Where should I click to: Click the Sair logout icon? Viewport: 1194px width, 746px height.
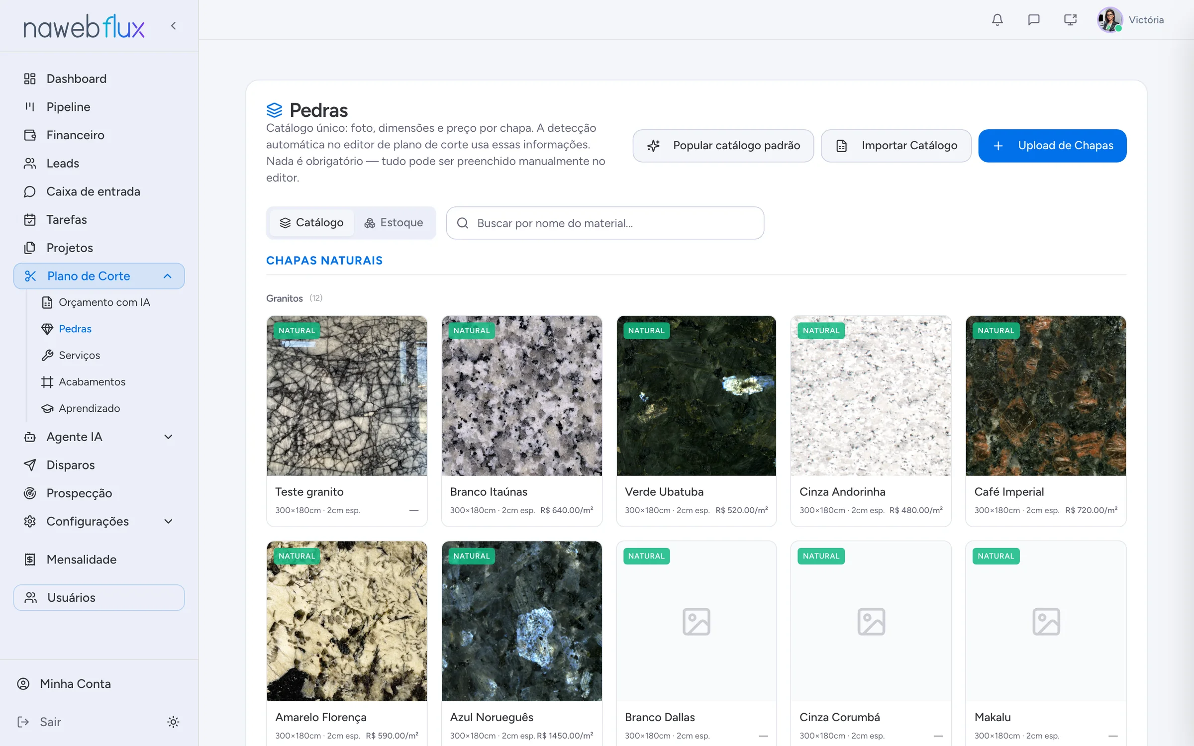pos(23,722)
